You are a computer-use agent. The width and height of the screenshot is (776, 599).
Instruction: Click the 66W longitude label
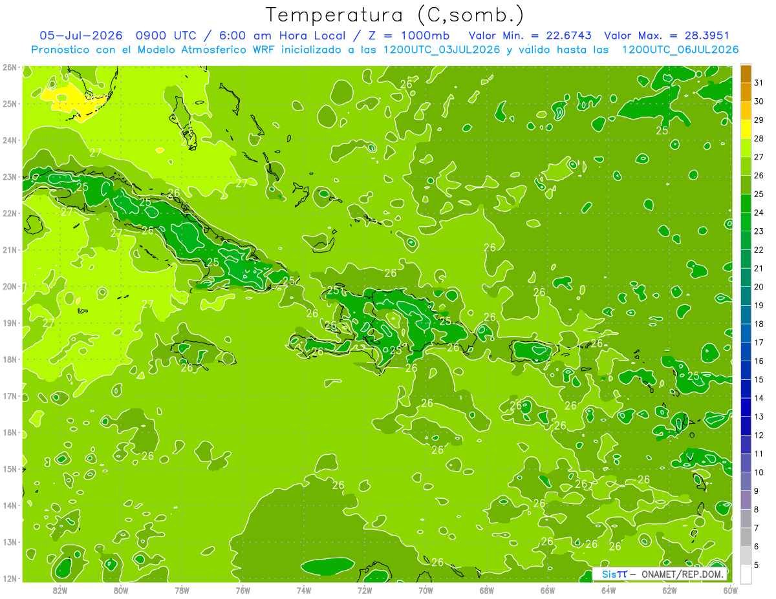point(548,590)
